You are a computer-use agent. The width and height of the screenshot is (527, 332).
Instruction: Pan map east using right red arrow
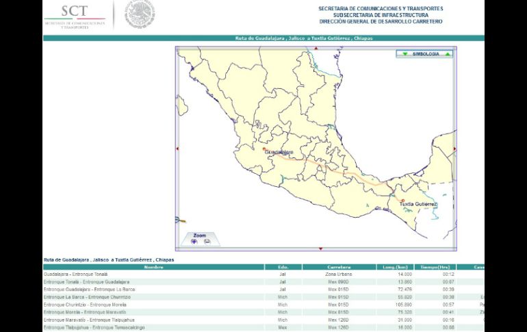coord(454,148)
